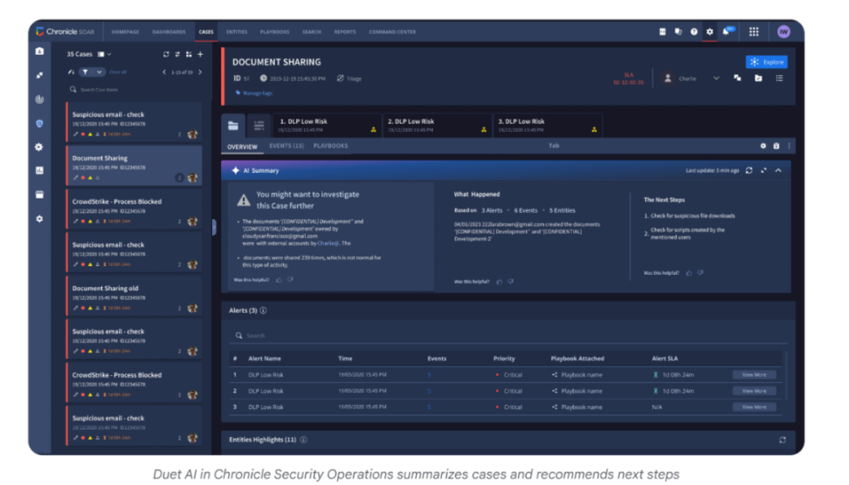Click the tab settings gear icon right of Tab
The width and height of the screenshot is (849, 485).
[x=763, y=146]
